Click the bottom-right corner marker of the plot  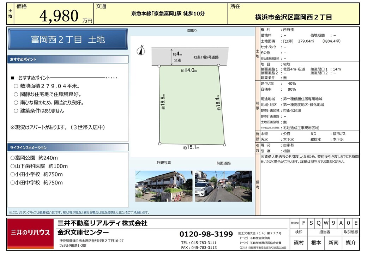(225, 144)
